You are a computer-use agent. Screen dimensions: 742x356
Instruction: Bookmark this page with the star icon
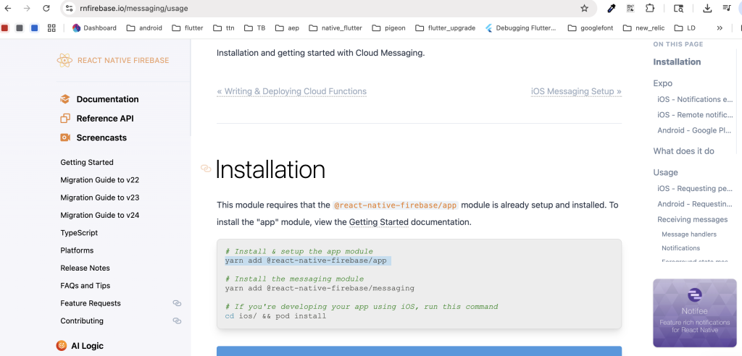585,8
